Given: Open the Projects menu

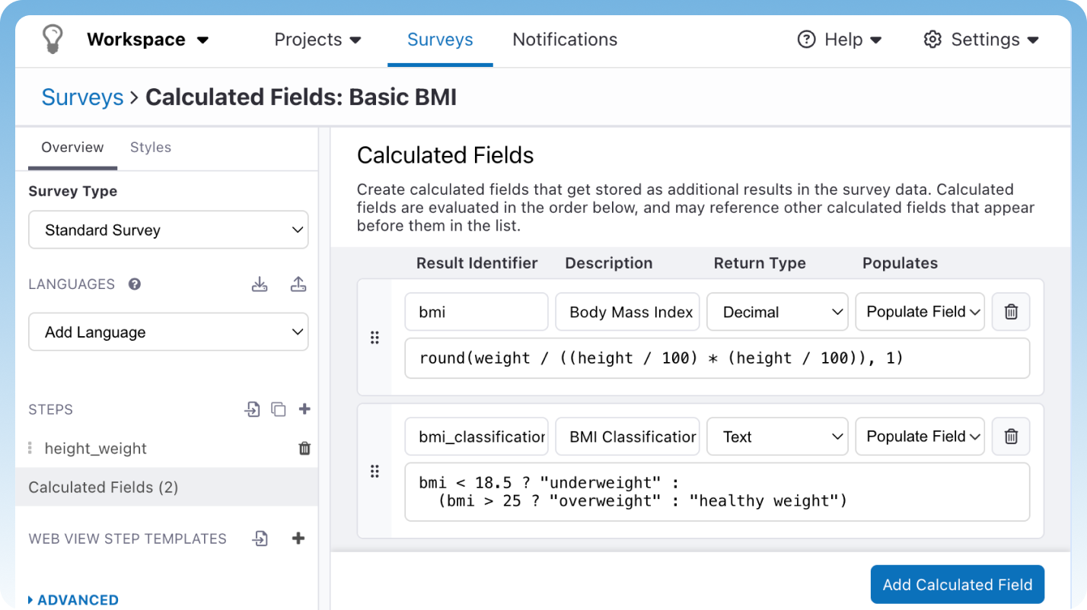Looking at the screenshot, I should pos(317,39).
